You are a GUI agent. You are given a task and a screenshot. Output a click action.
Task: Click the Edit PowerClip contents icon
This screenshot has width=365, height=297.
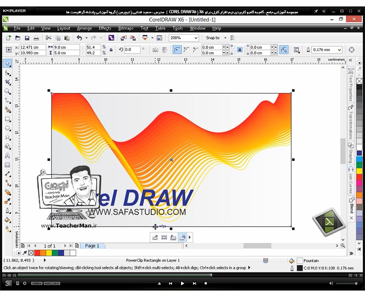click(x=155, y=237)
